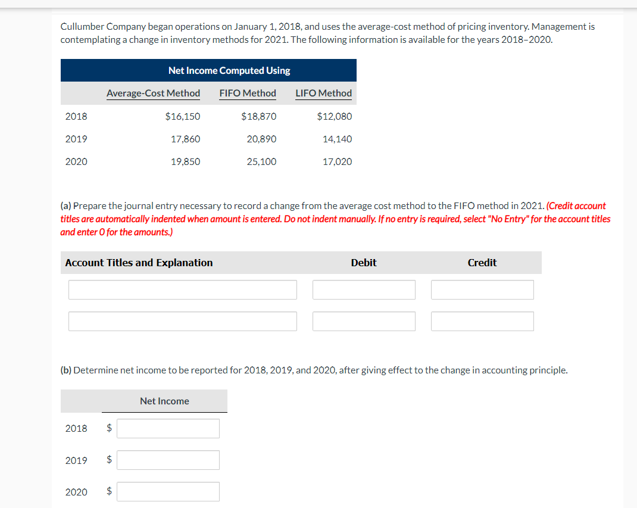Click the Net Income header in part (b)
The height and width of the screenshot is (508, 637).
[164, 401]
